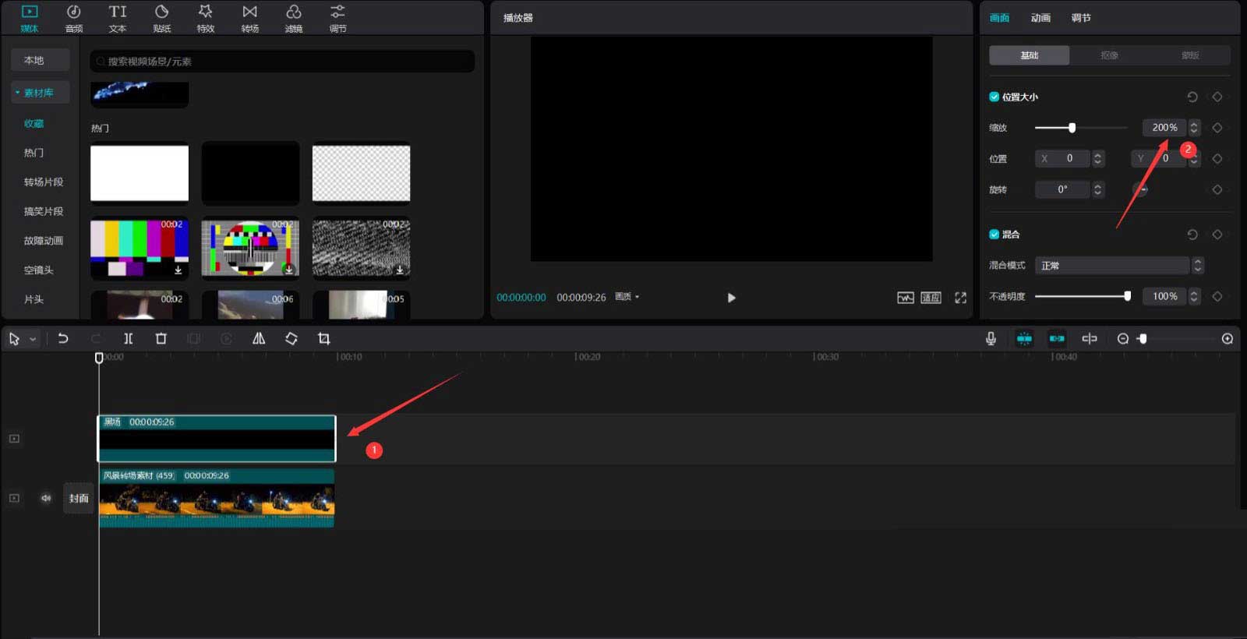Image resolution: width=1247 pixels, height=639 pixels.
Task: Click the X position stepper arrows
Action: pos(1097,158)
